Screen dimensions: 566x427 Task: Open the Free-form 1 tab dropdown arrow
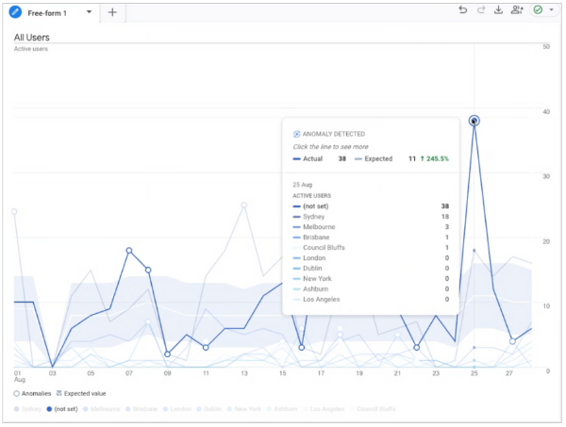coord(89,12)
